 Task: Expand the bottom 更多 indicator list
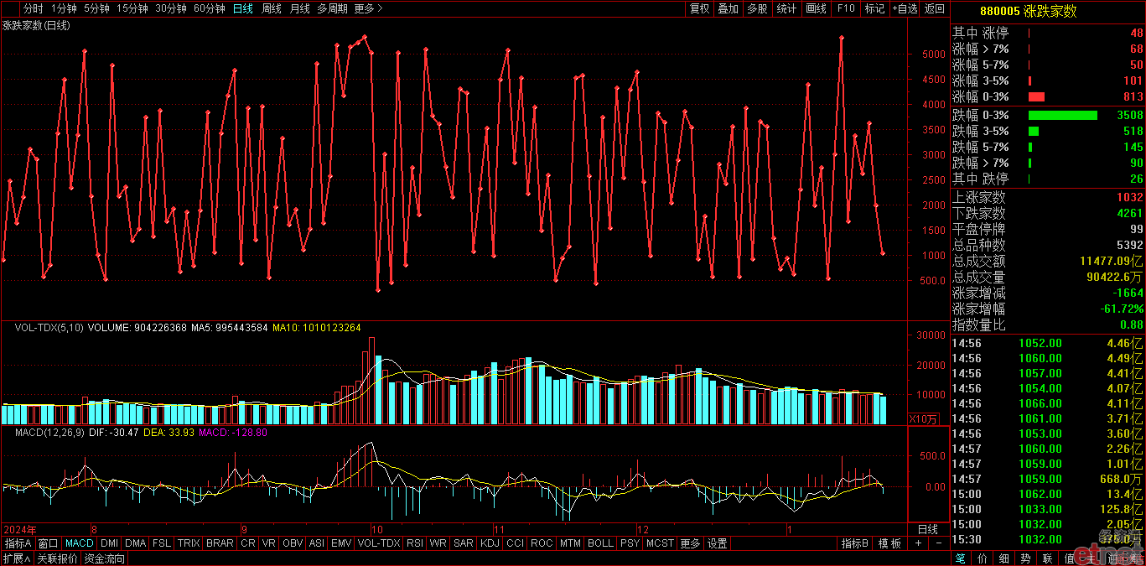click(690, 543)
